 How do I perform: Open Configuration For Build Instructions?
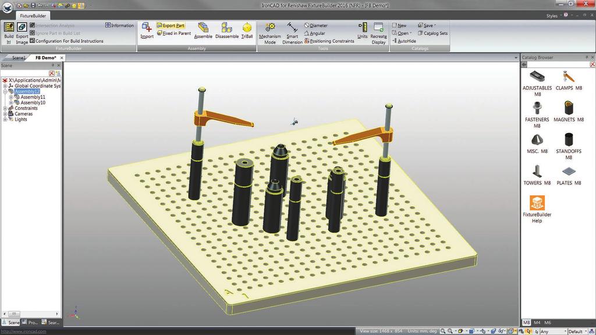click(x=66, y=41)
